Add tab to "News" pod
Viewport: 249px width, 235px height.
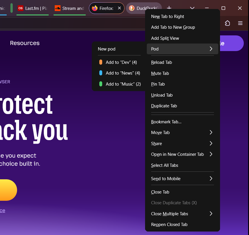[x=119, y=73]
